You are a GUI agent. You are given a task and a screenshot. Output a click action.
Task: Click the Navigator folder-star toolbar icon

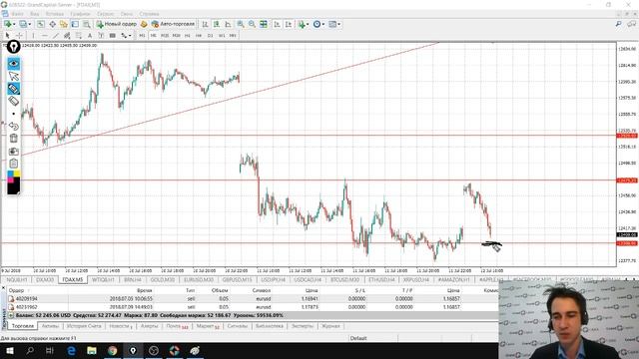click(64, 24)
